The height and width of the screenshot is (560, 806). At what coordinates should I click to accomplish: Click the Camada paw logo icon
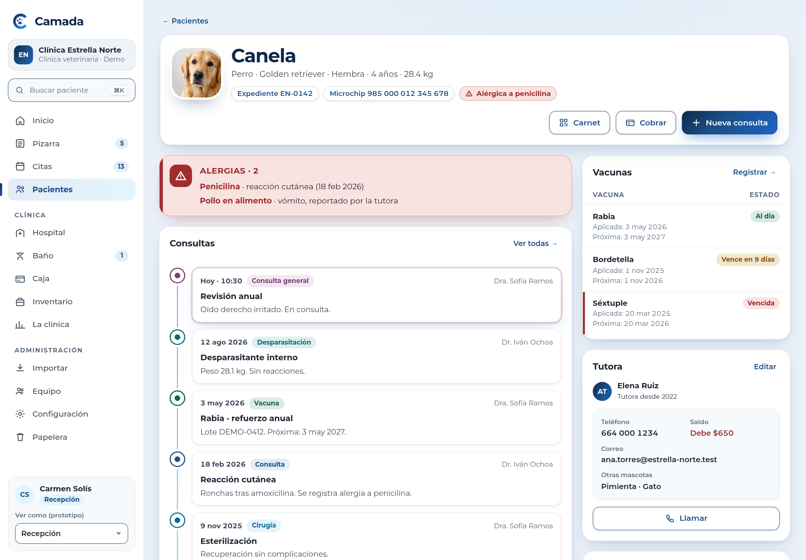(20, 21)
